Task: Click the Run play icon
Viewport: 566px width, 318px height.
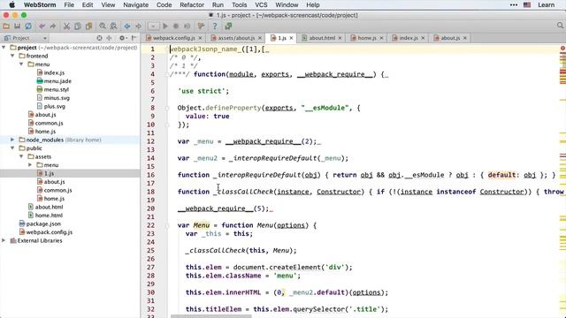Action: [165, 26]
